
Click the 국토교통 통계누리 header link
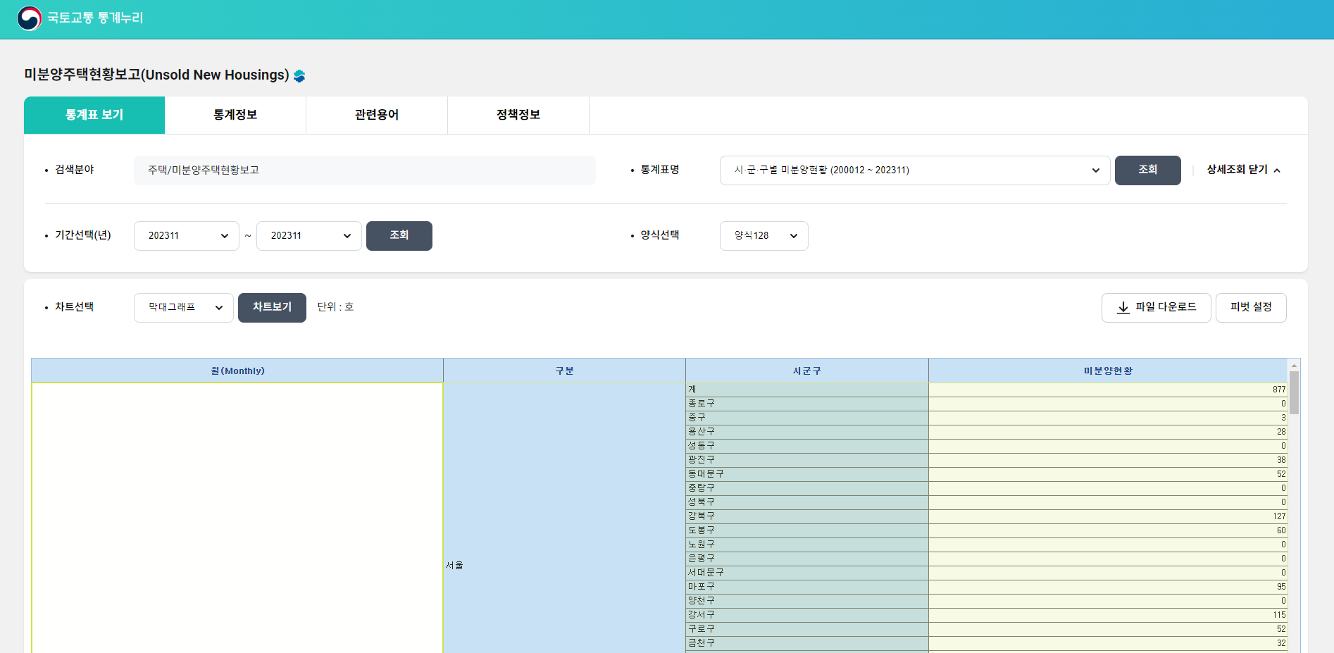[95, 18]
